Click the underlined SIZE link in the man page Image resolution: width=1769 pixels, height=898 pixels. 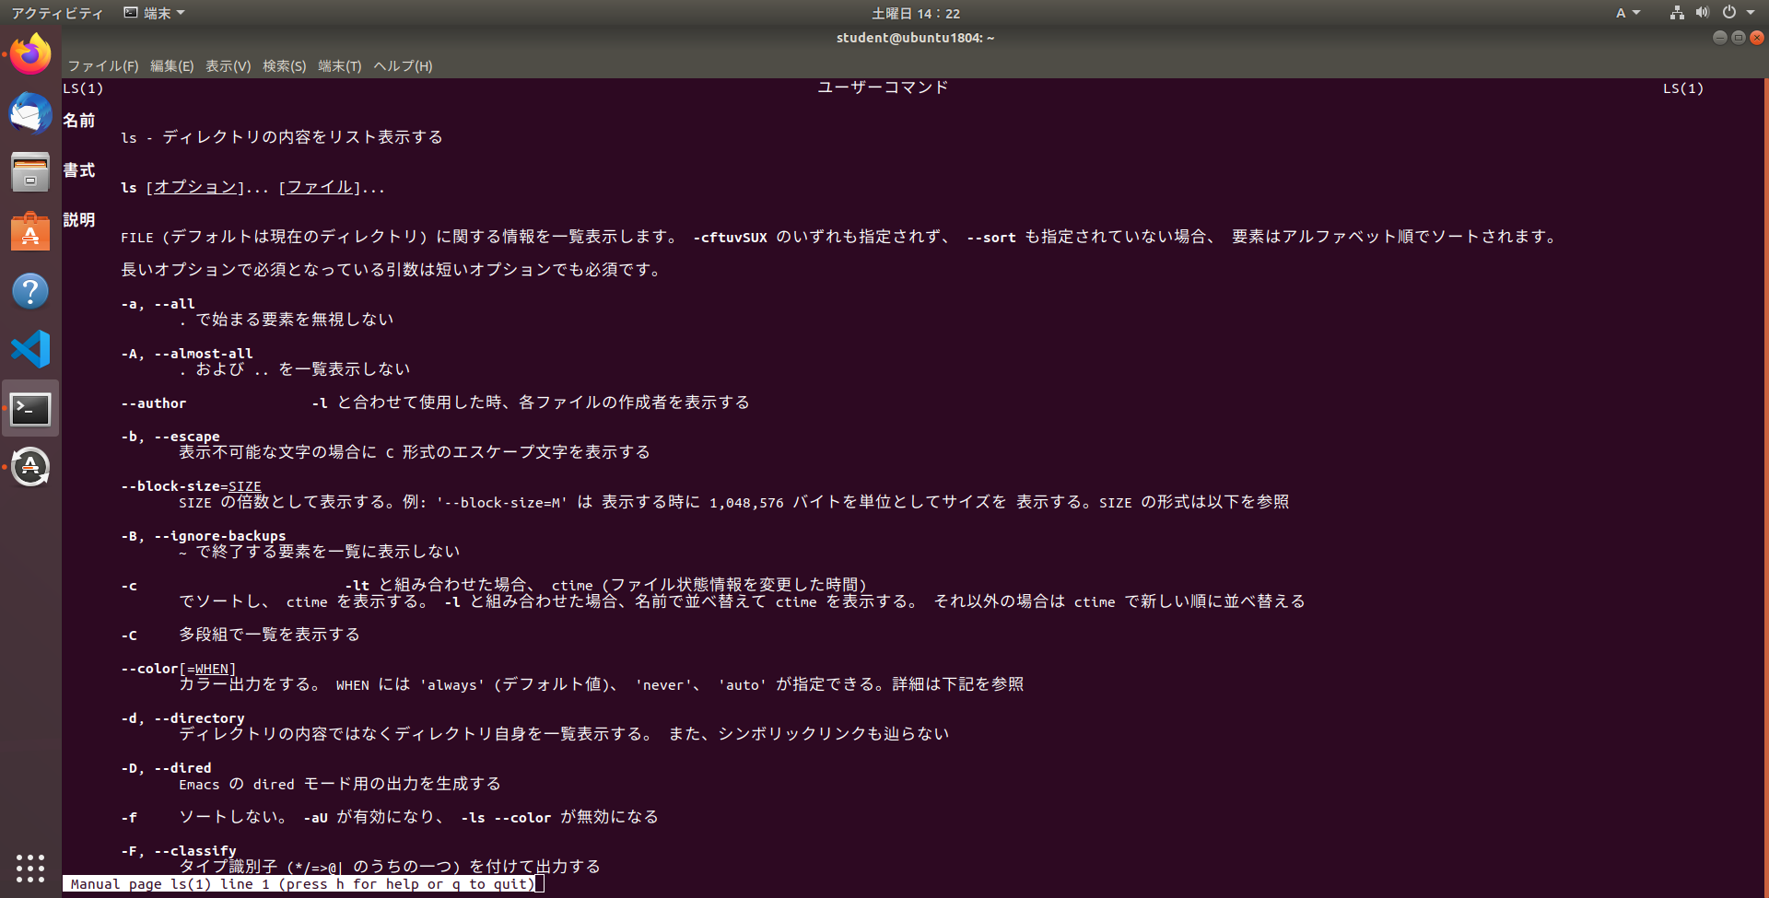(244, 485)
